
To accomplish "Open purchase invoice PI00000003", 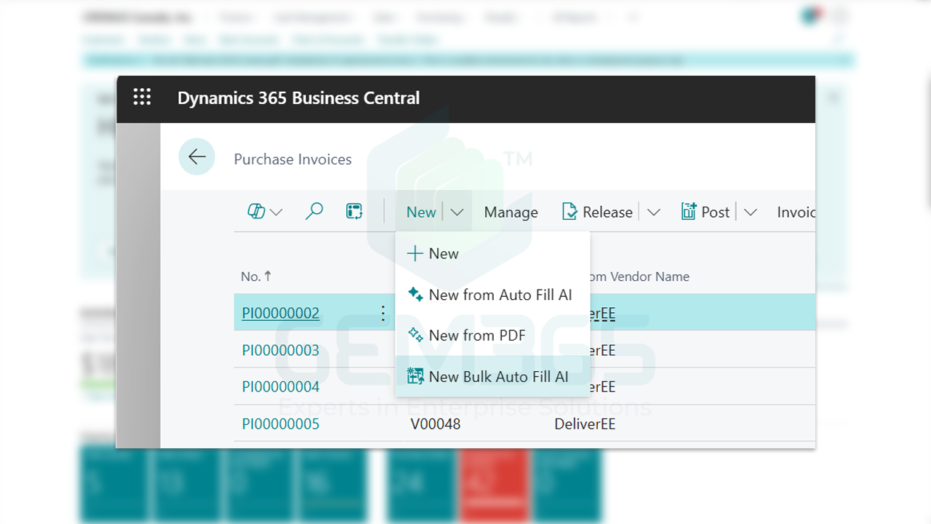I will pyautogui.click(x=281, y=351).
